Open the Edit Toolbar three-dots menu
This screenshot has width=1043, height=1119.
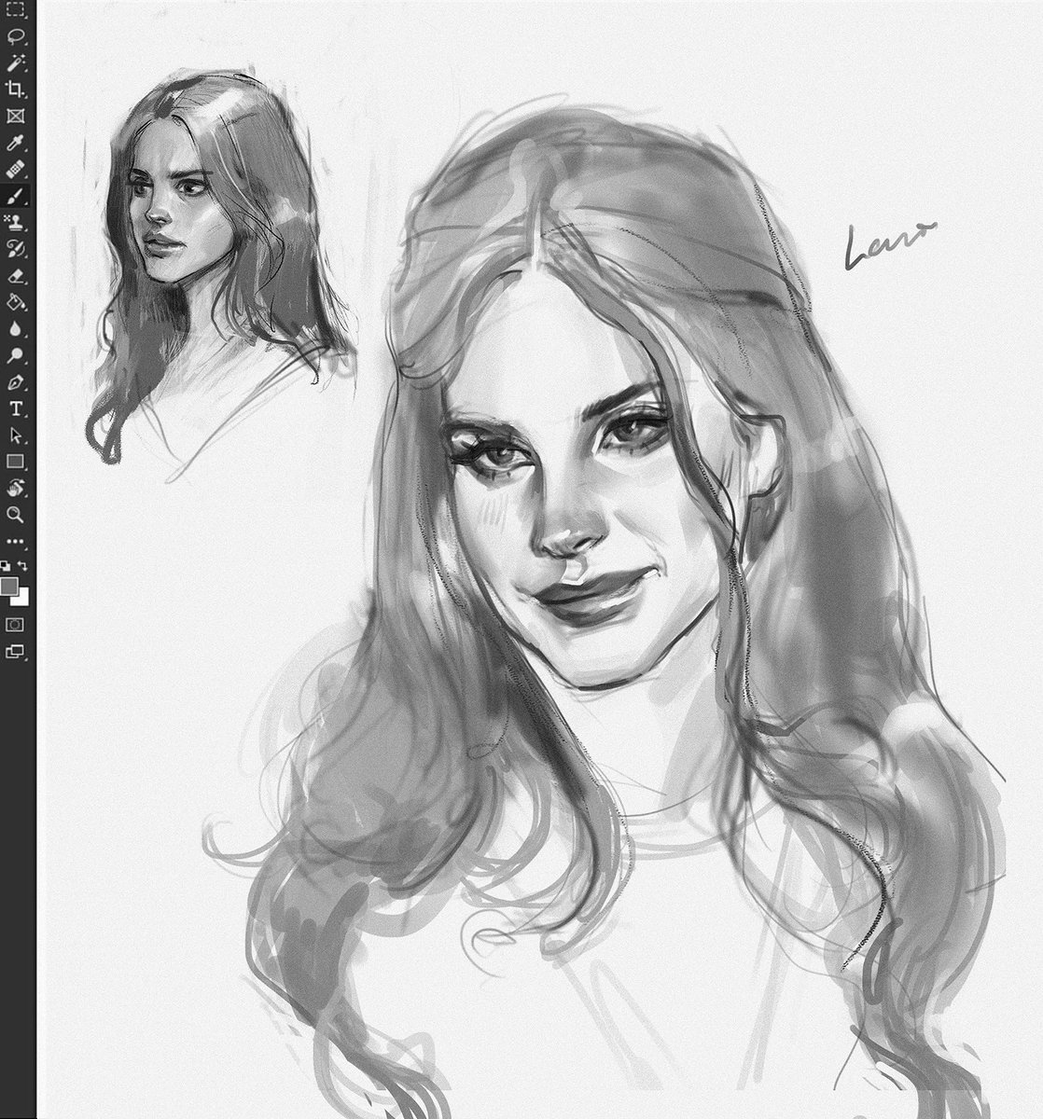click(16, 541)
